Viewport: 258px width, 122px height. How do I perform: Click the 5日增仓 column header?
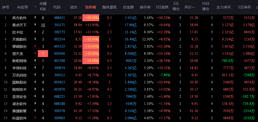[x=176, y=6]
